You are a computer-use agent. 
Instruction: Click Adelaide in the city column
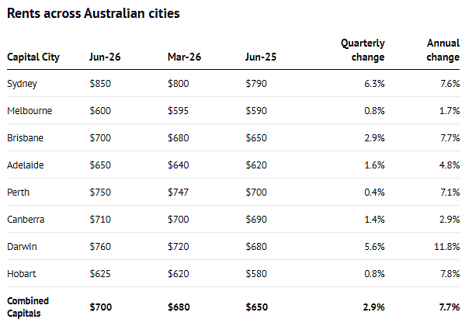(x=26, y=165)
